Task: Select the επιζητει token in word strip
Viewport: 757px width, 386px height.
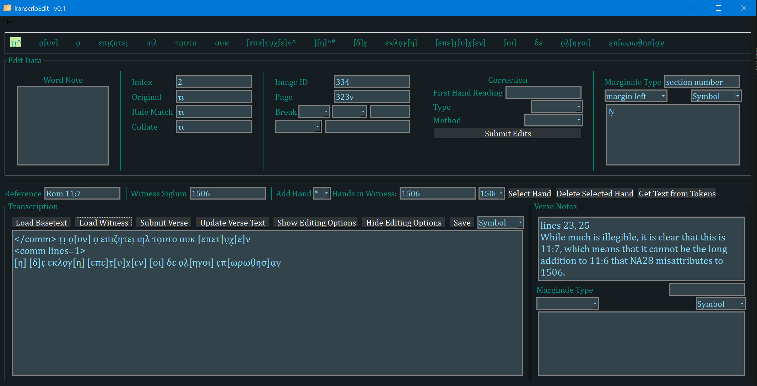Action: pyautogui.click(x=113, y=43)
